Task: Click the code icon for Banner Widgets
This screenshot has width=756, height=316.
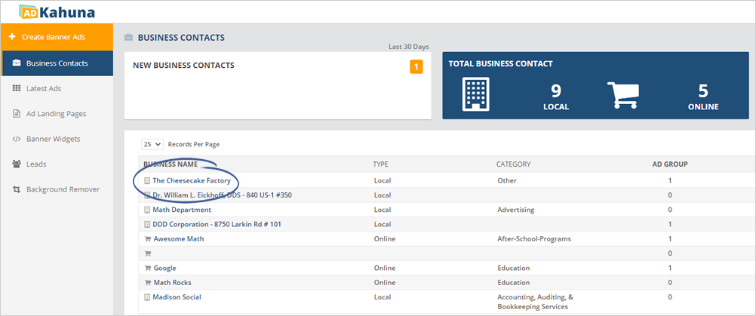Action: [16, 139]
